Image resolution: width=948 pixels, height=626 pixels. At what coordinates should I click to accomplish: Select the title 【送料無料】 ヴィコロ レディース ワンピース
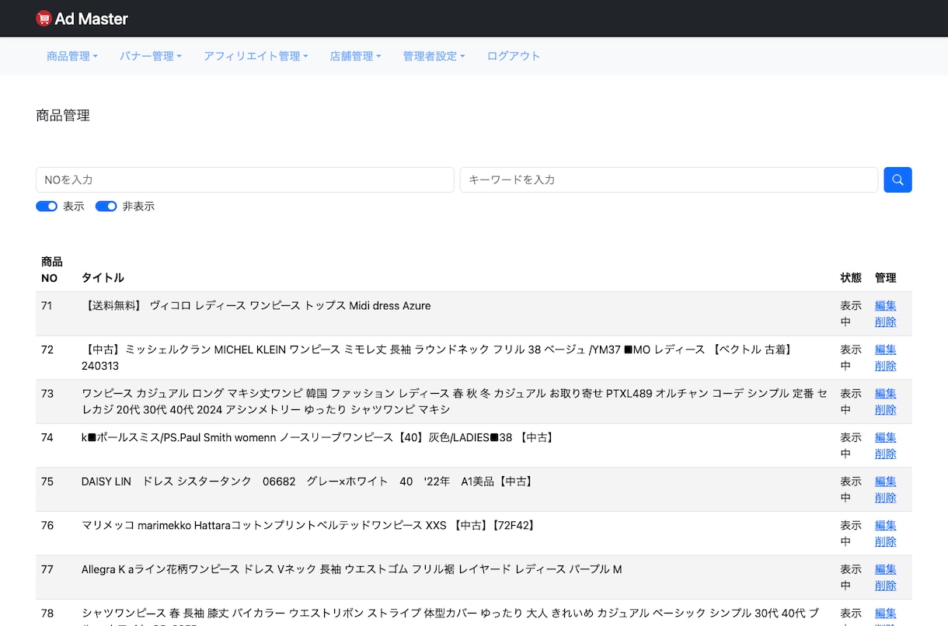(x=256, y=306)
